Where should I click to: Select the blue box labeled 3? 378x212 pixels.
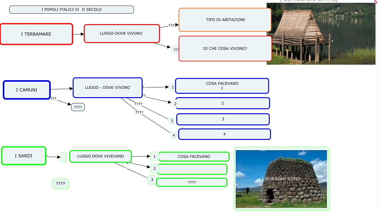click(223, 119)
